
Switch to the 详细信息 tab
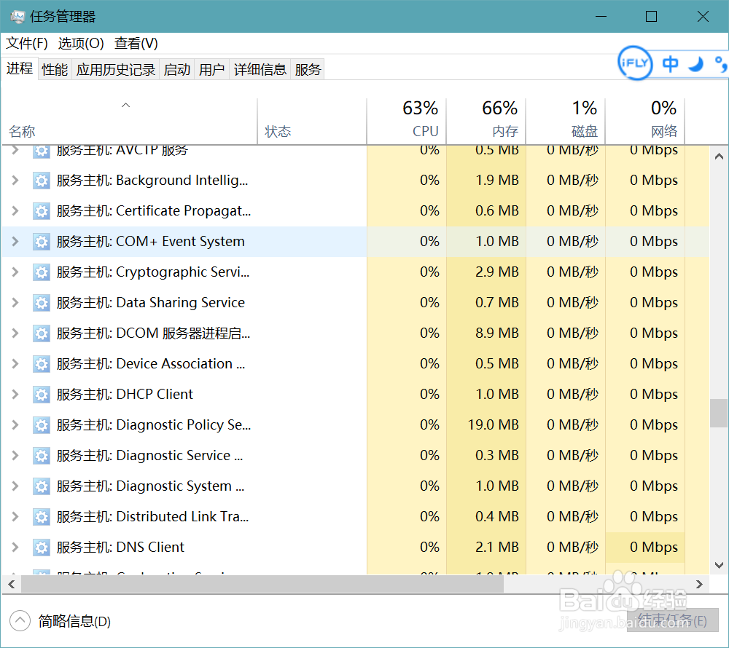pos(260,68)
